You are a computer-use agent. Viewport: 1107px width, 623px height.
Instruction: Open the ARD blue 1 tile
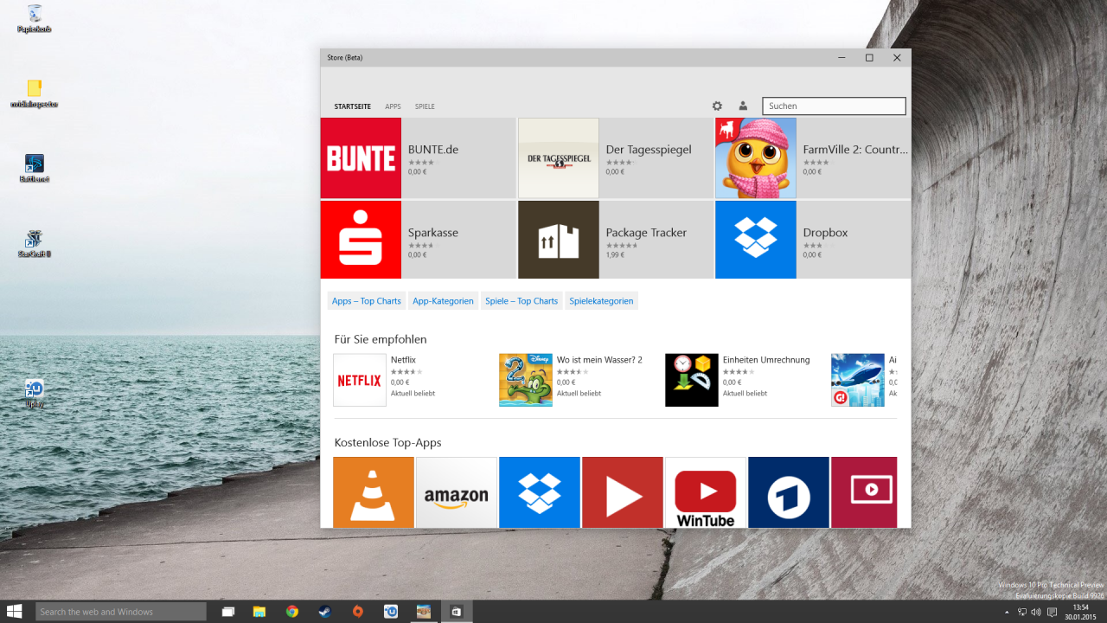point(789,492)
